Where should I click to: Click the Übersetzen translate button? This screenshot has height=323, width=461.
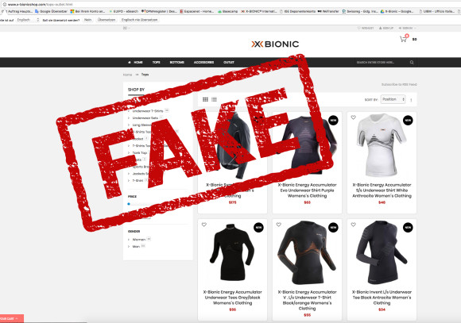tap(107, 20)
